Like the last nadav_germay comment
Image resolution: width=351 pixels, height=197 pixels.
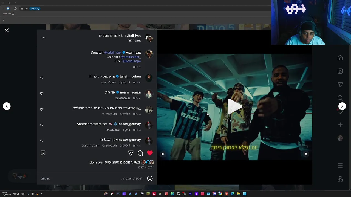click(x=42, y=141)
